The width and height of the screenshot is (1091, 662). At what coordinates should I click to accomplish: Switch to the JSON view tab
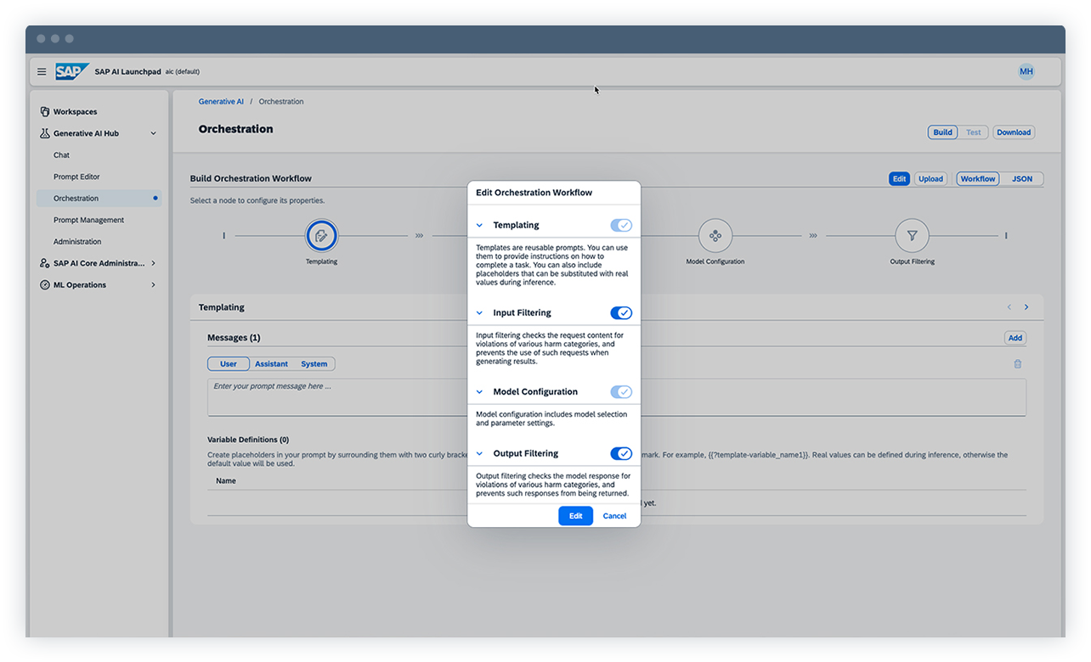coord(1022,178)
